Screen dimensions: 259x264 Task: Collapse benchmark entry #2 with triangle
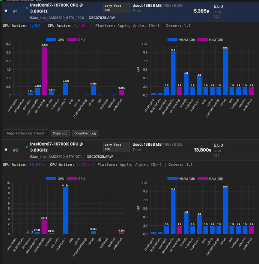[6, 150]
